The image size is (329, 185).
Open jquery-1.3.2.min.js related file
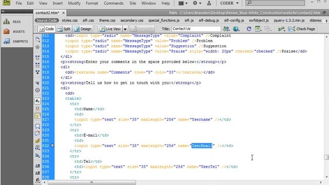click(x=289, y=21)
